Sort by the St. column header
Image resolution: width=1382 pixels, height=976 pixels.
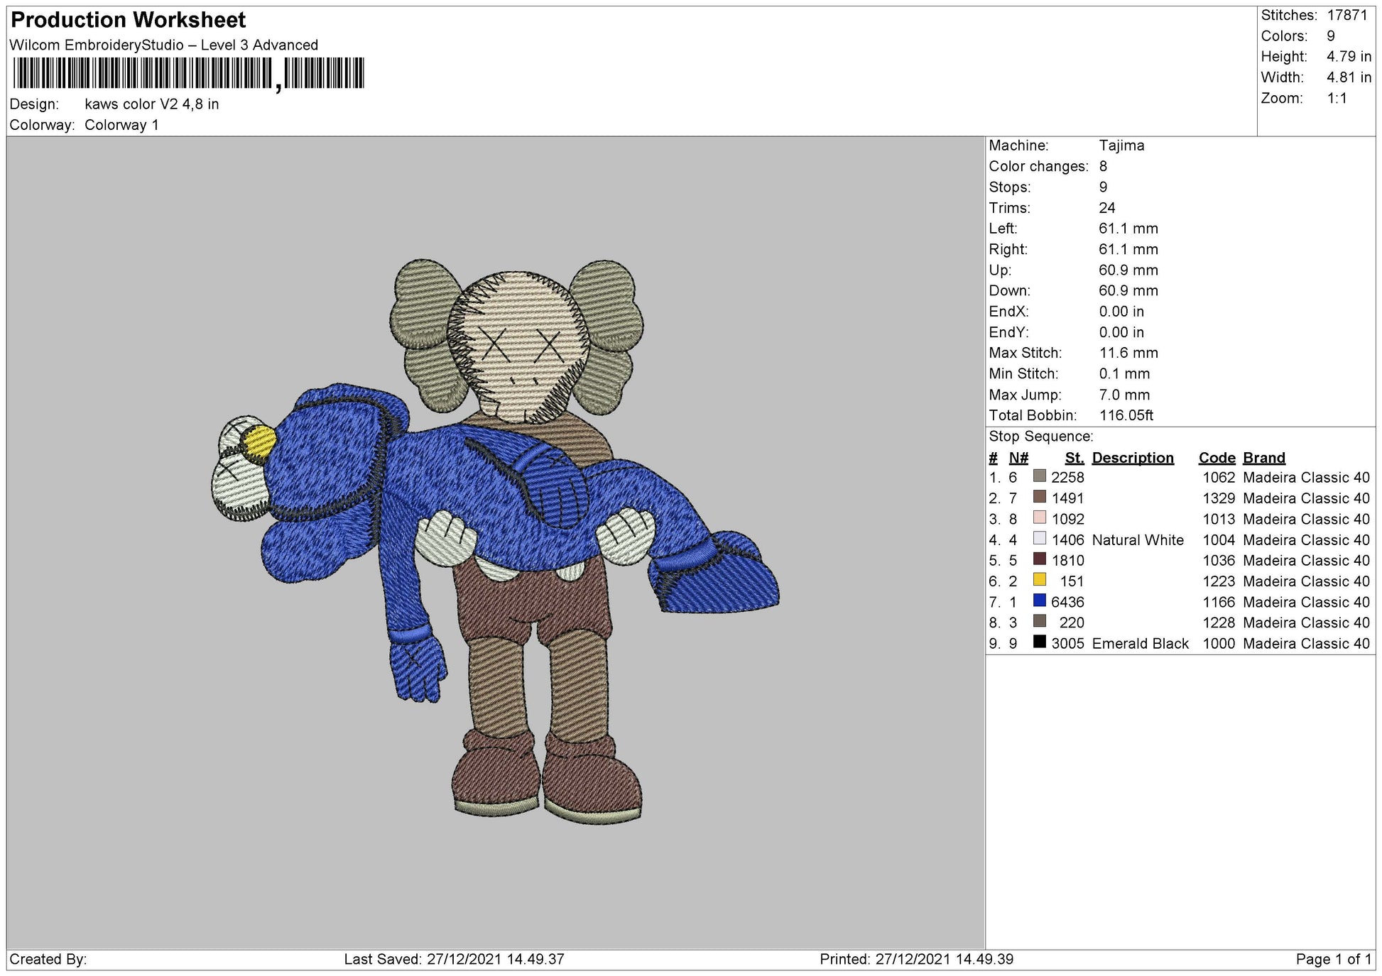pyautogui.click(x=1074, y=458)
